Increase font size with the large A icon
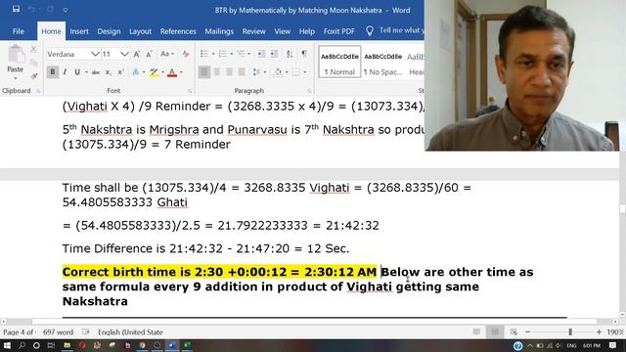Image resolution: width=626 pixels, height=352 pixels. coord(137,54)
